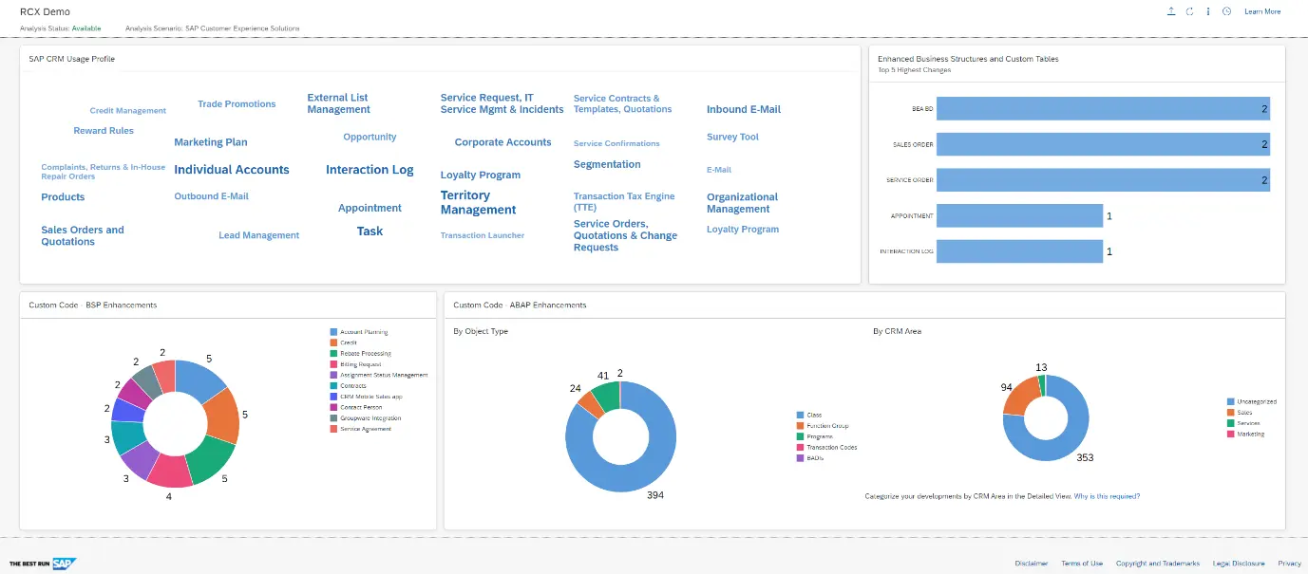
Task: Click the BADIs legend entry
Action: click(x=810, y=458)
